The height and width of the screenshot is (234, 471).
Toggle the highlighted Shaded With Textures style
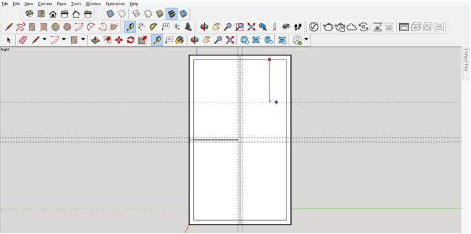tap(171, 14)
